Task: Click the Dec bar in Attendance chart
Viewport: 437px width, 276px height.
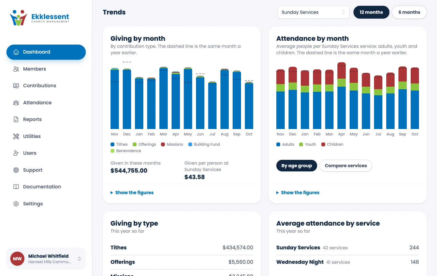Action: point(293,98)
